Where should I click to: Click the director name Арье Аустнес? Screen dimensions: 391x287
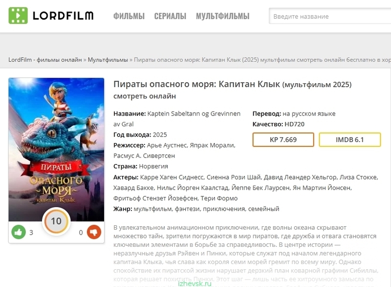pos(167,145)
